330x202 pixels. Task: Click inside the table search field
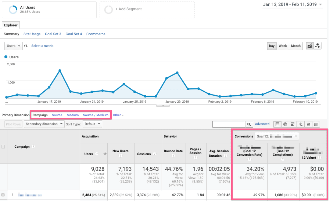point(229,124)
